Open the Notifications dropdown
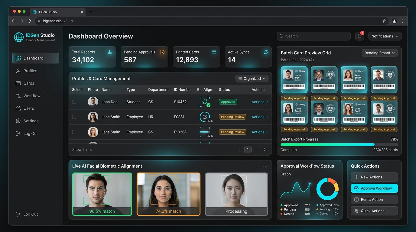The width and height of the screenshot is (416, 232). [385, 36]
